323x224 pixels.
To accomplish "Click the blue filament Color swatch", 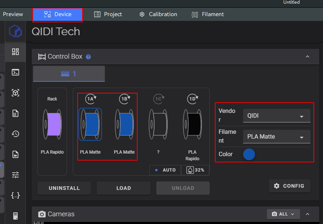I will [249, 154].
